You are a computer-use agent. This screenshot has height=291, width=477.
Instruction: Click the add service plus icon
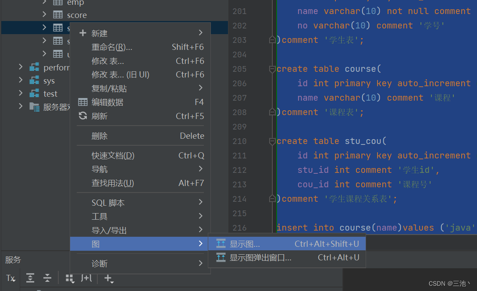(x=109, y=278)
